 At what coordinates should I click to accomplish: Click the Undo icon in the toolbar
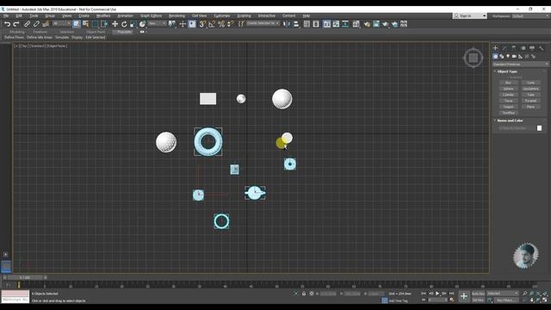pyautogui.click(x=7, y=24)
